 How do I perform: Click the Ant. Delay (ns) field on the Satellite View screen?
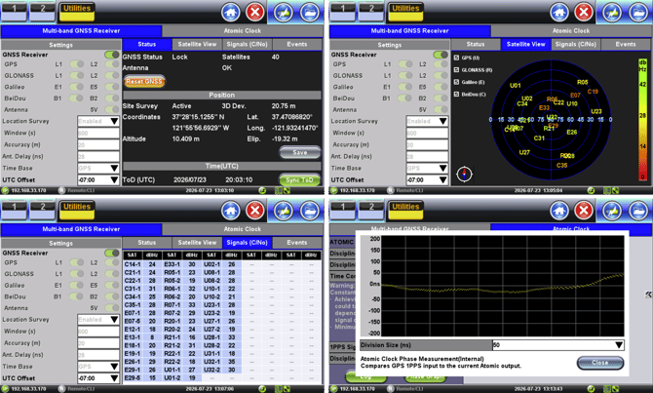[427, 157]
